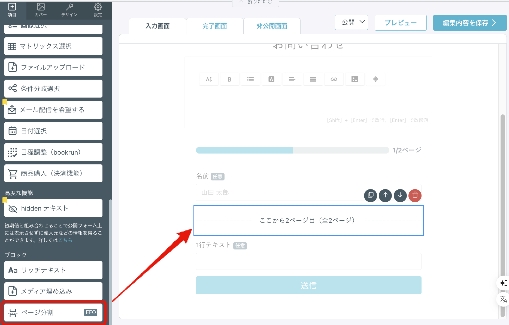Click the image insert icon
Screen dimensions: 509x325
355,79
